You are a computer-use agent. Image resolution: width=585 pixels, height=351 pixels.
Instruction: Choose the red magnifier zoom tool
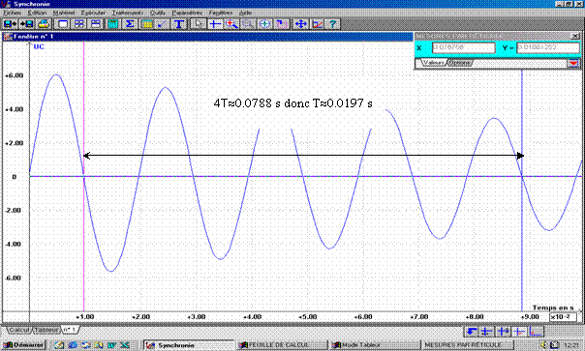pyautogui.click(x=231, y=24)
